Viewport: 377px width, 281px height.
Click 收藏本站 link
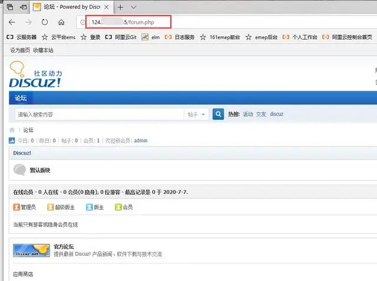[x=43, y=50]
